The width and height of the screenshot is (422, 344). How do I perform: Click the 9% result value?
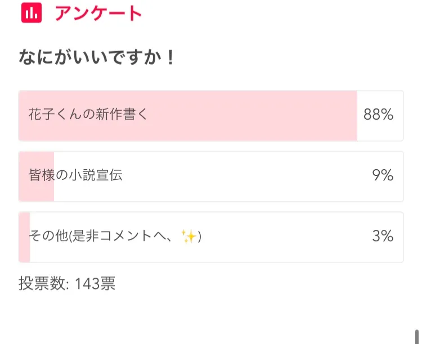382,176
